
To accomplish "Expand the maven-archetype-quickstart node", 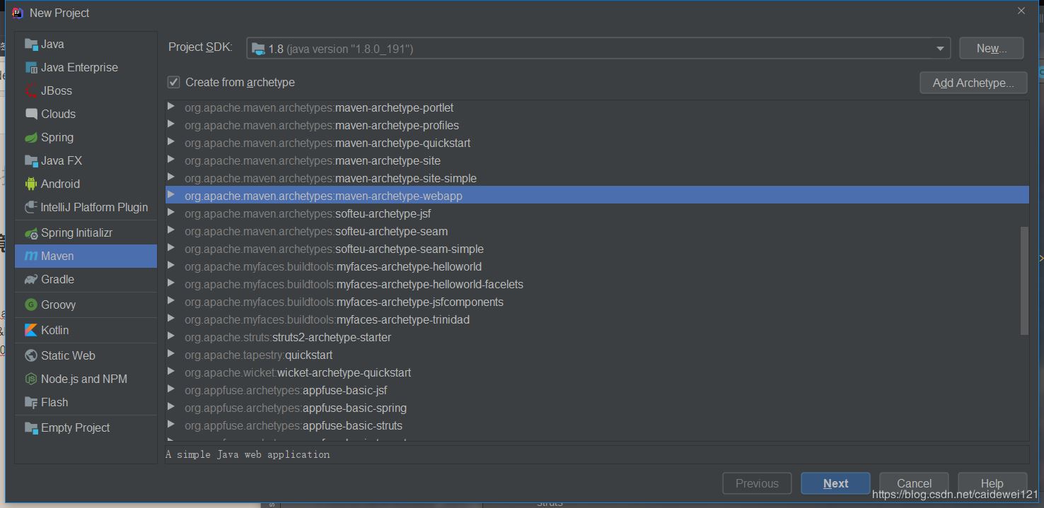I will coord(170,143).
